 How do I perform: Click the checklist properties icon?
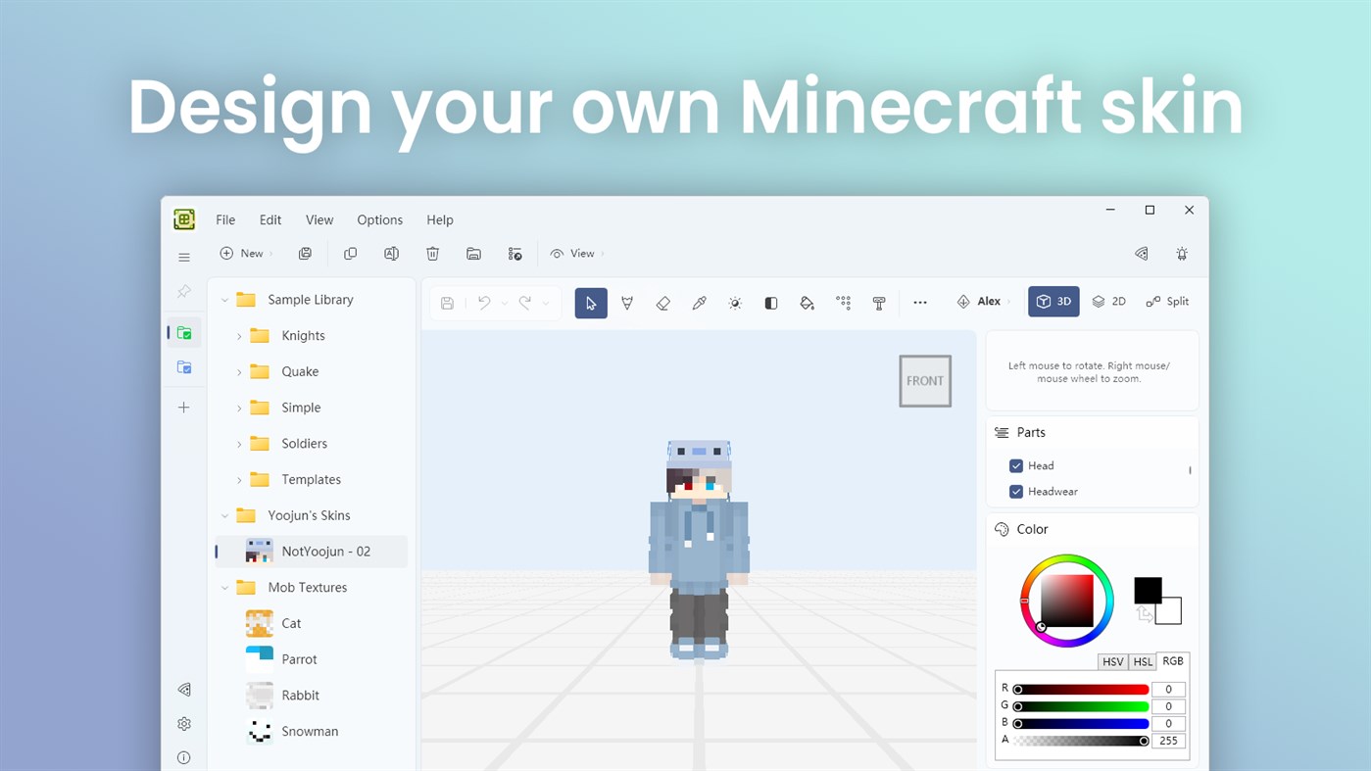coord(514,254)
